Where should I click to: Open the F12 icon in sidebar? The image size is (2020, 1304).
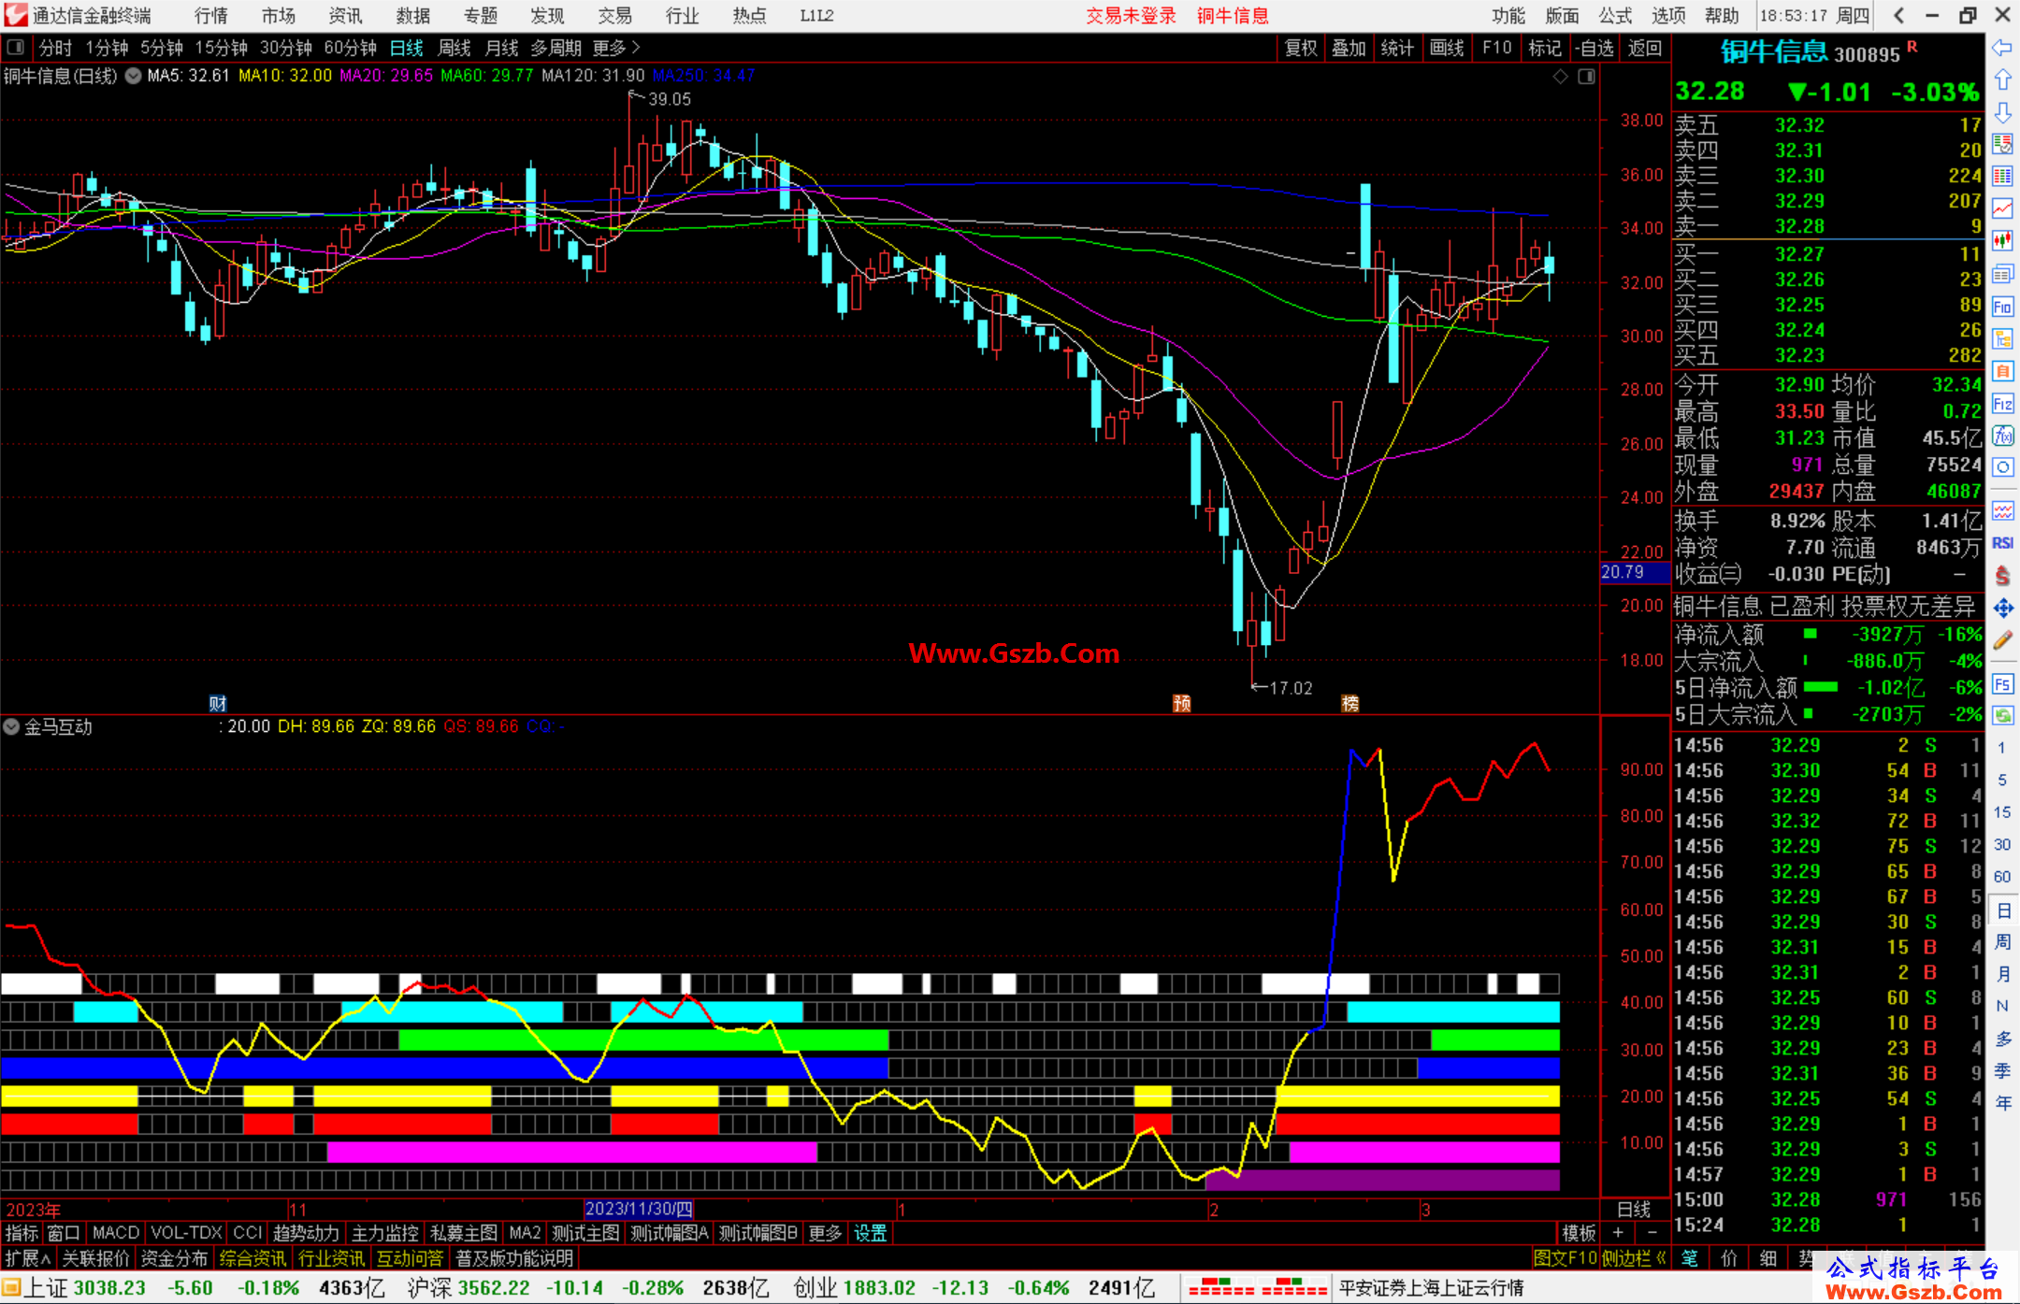tap(2002, 404)
